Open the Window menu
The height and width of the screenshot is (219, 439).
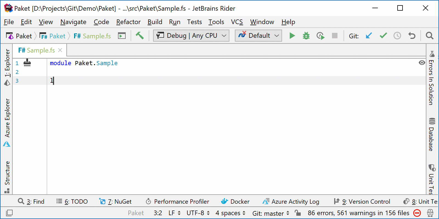(x=262, y=22)
